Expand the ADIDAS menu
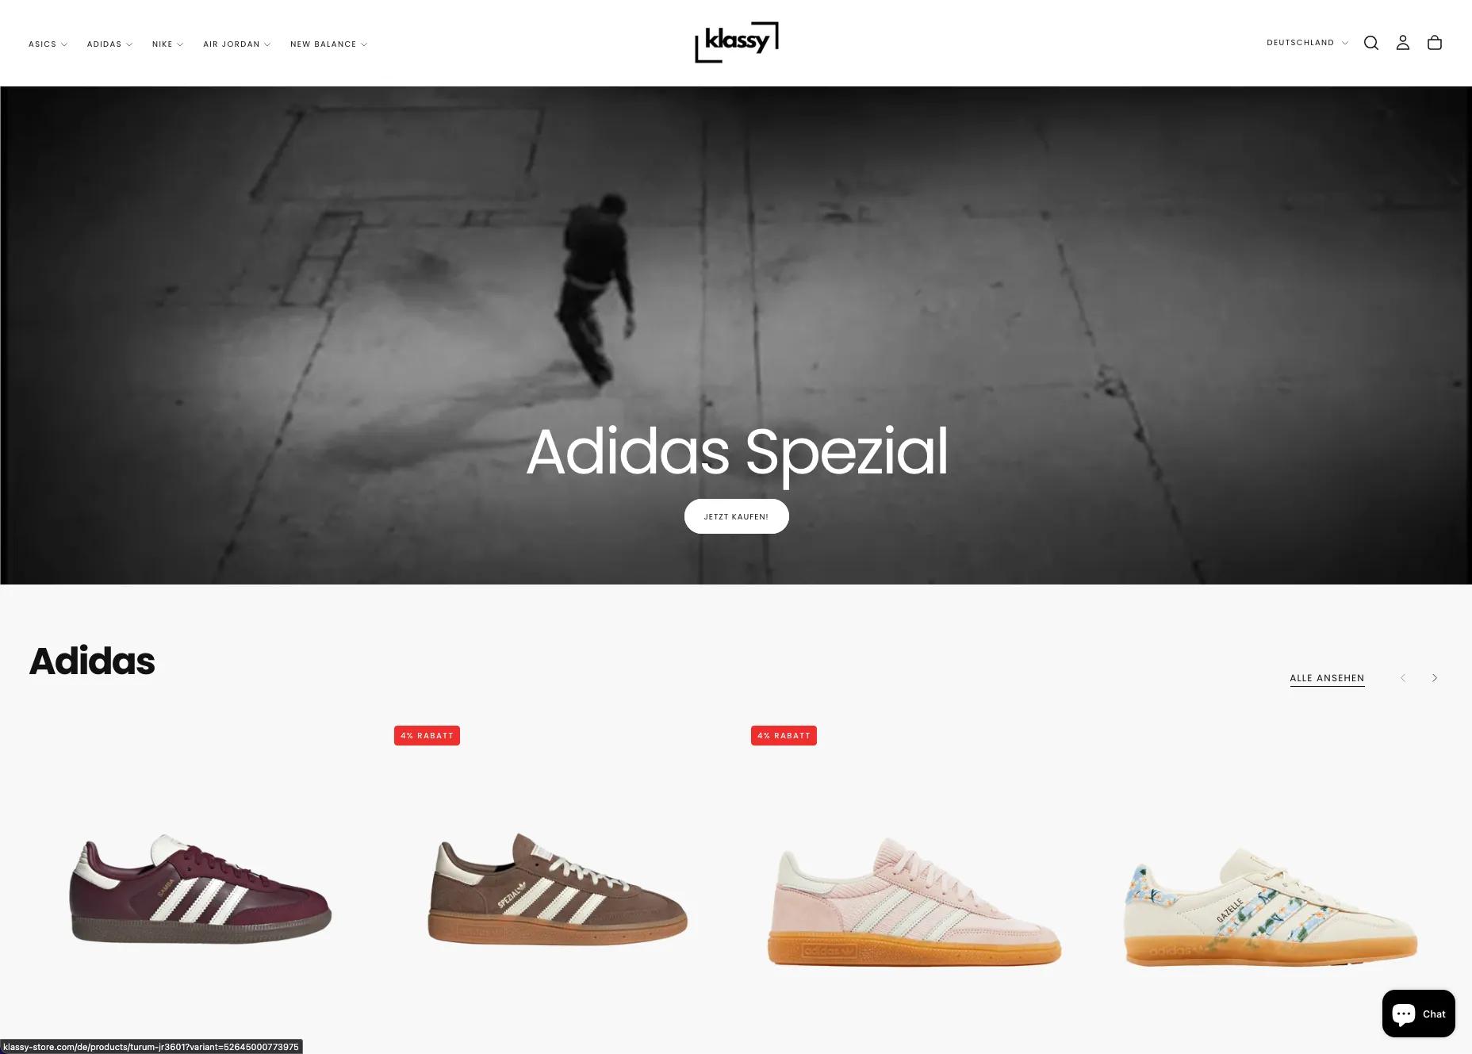The image size is (1472, 1054). click(x=109, y=44)
